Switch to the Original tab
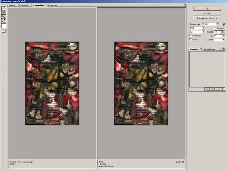Screen dimensions: 228x171 point(12,5)
